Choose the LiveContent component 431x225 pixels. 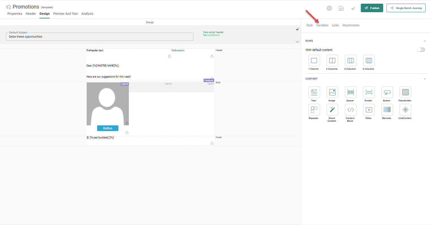point(405,110)
